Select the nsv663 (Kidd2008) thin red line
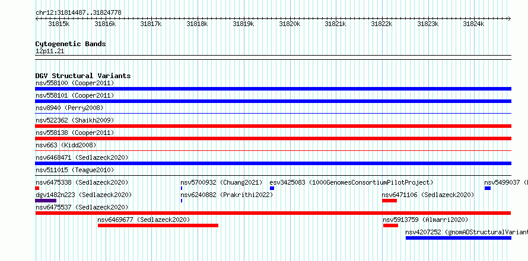Image resolution: width=528 pixels, height=261 pixels. pos(273,151)
